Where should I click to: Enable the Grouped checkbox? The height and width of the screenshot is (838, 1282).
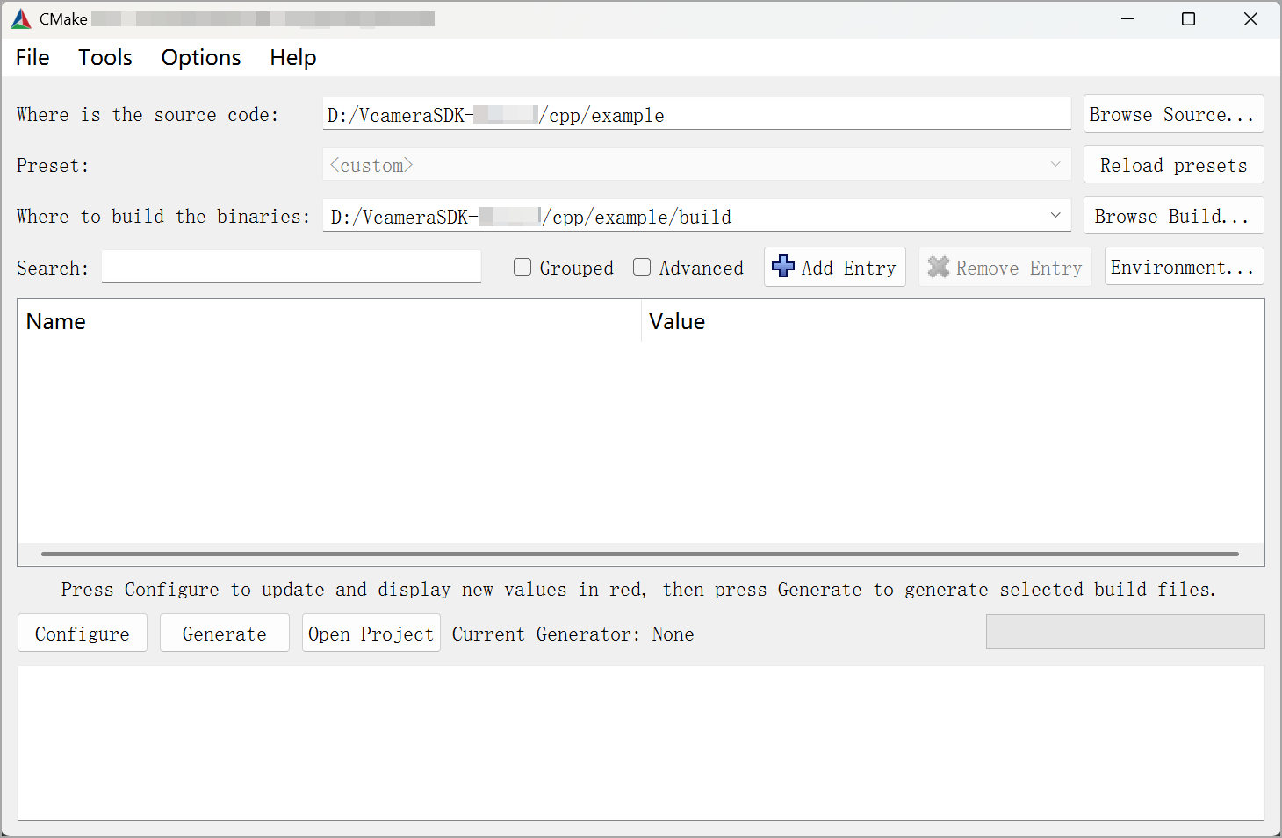(522, 267)
